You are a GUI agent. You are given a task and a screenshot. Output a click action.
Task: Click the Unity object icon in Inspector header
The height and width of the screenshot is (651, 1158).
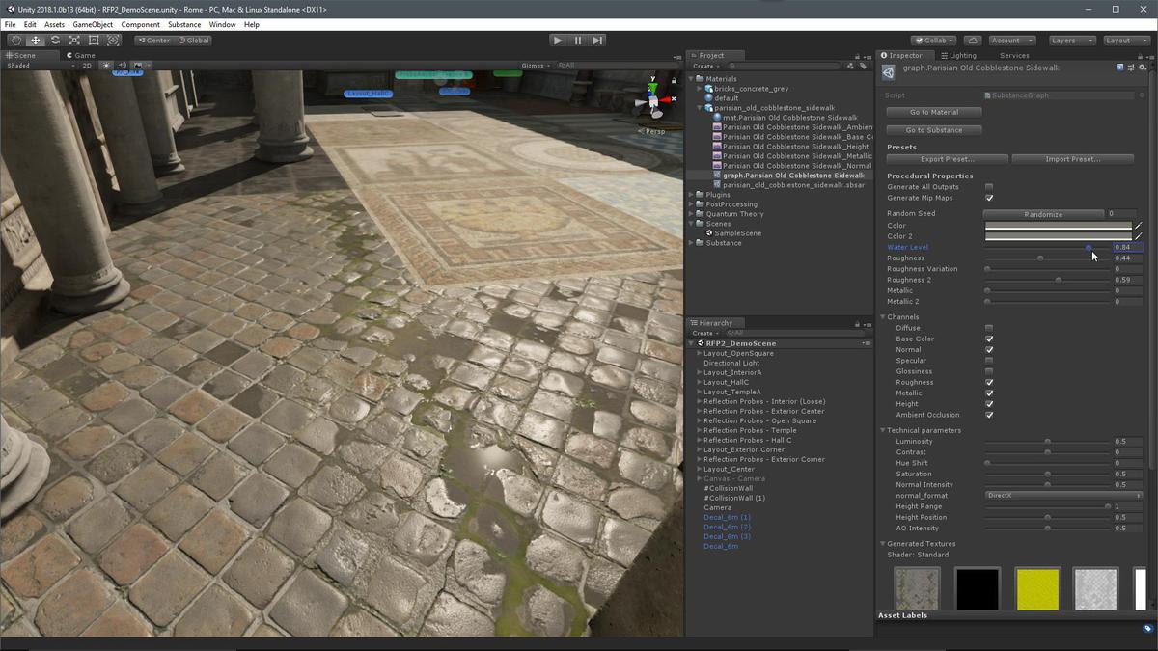point(889,72)
